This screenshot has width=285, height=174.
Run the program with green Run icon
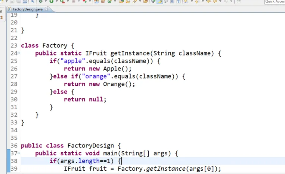pyautogui.click(x=52, y=1)
